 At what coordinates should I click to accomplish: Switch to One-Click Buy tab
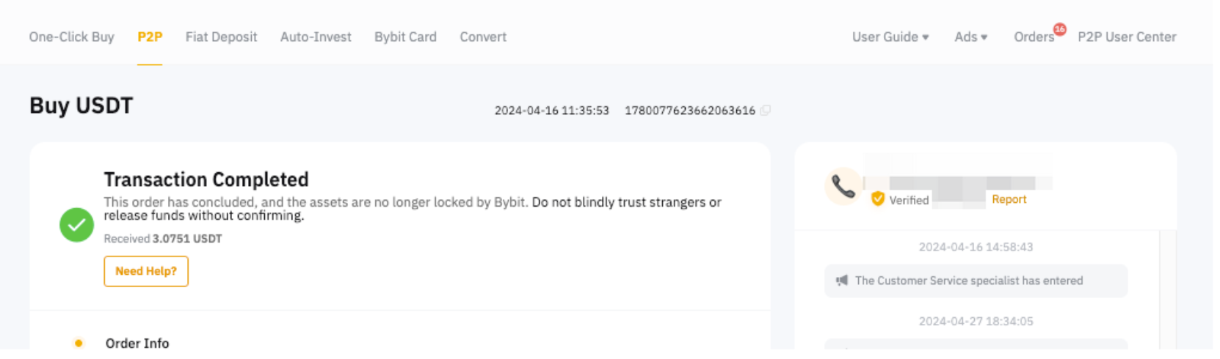pyautogui.click(x=71, y=37)
